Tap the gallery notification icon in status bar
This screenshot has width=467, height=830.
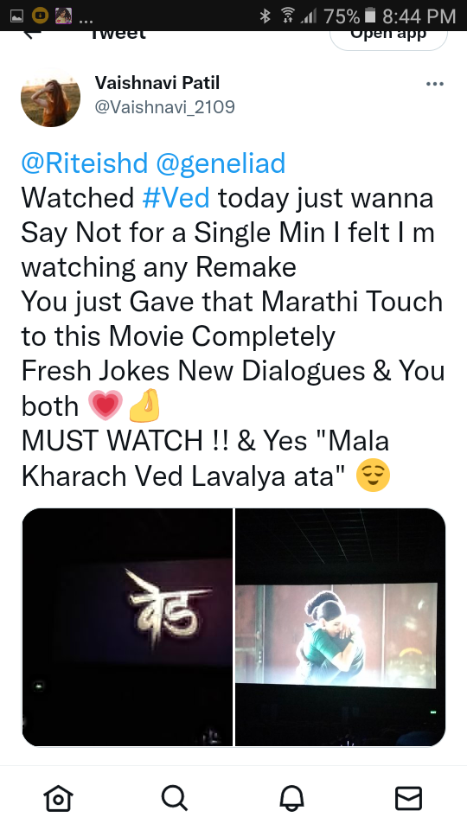pyautogui.click(x=17, y=16)
